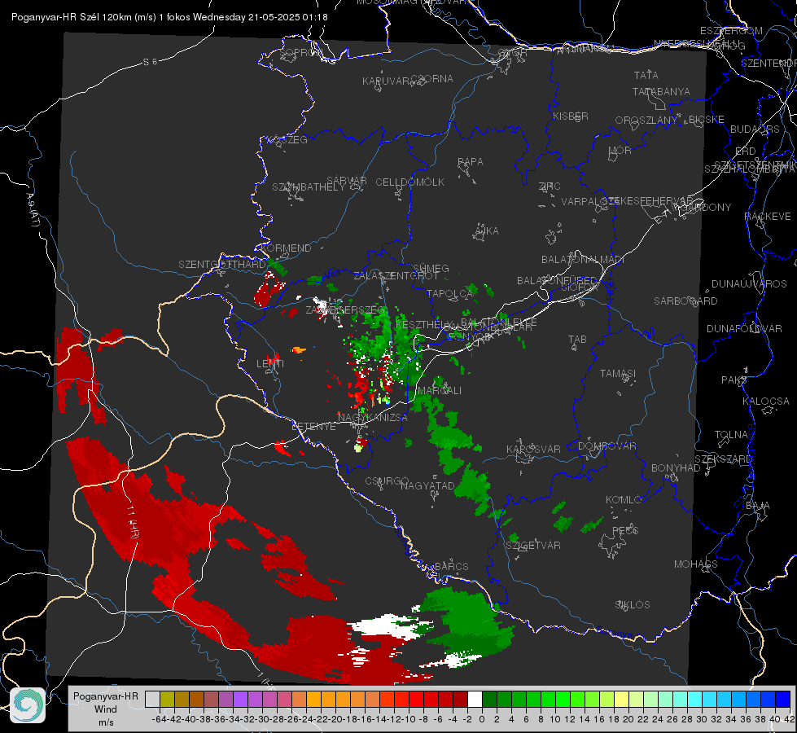Click the teal swirl logo icon

(x=28, y=705)
